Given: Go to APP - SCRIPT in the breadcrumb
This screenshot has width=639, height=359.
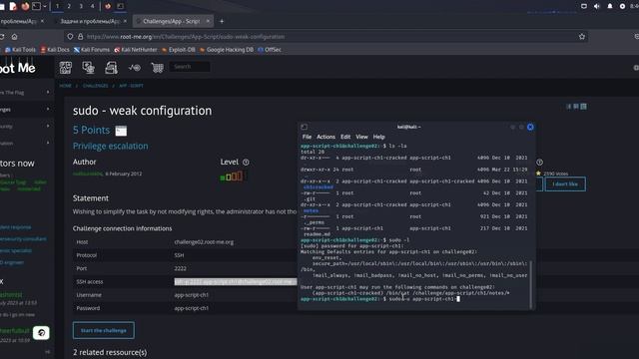Looking at the screenshot, I should click(131, 86).
